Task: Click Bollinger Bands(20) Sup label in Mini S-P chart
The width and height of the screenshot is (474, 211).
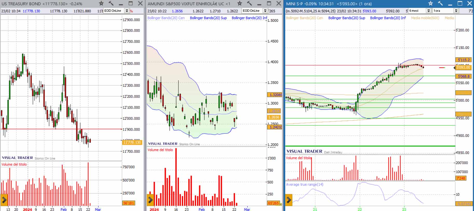Action: pos(347,18)
